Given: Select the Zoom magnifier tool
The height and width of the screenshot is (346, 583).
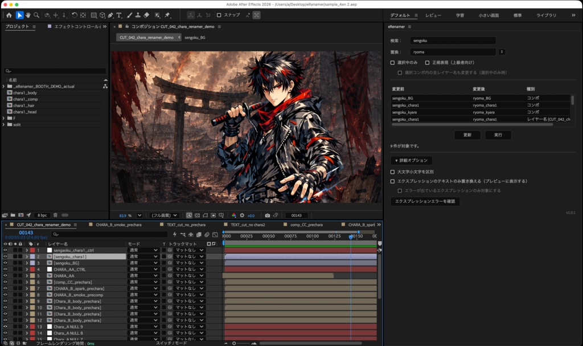Looking at the screenshot, I should pyautogui.click(x=36, y=15).
